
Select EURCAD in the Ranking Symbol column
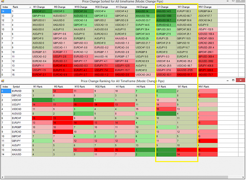click(x=22, y=132)
